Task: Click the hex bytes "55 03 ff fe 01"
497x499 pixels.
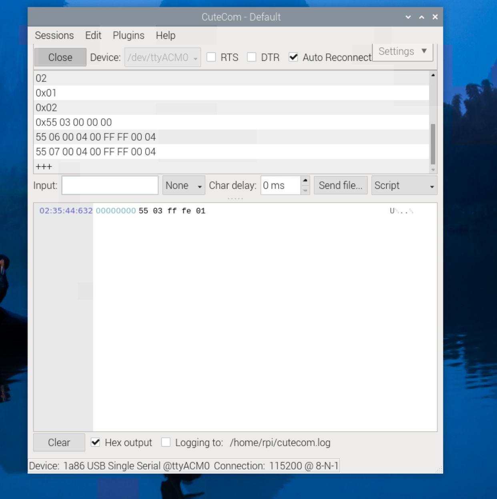Action: tap(172, 211)
